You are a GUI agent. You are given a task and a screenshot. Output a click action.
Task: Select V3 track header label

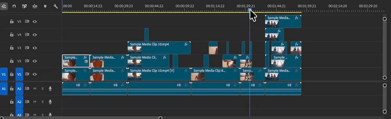(19, 48)
